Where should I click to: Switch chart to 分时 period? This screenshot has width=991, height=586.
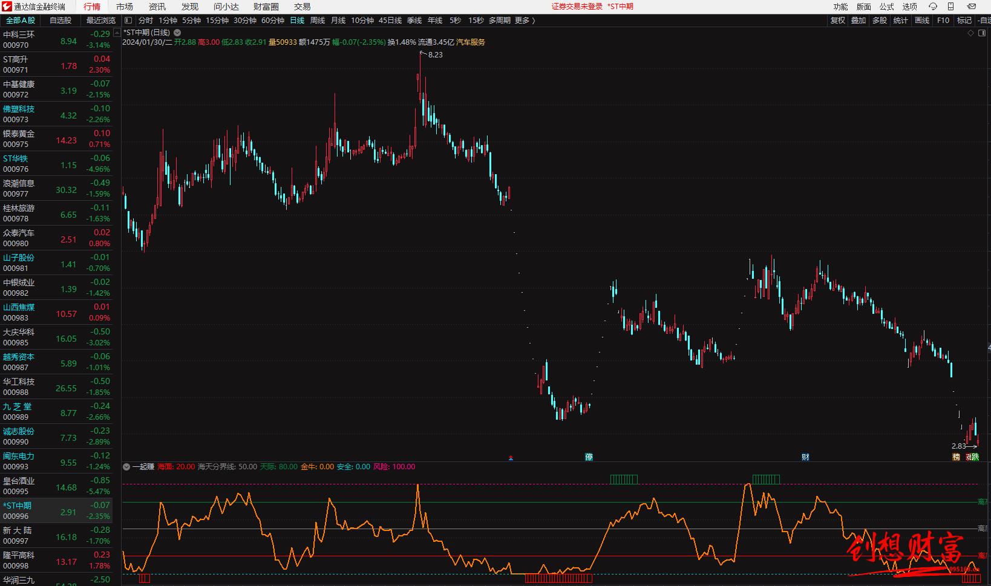[146, 21]
